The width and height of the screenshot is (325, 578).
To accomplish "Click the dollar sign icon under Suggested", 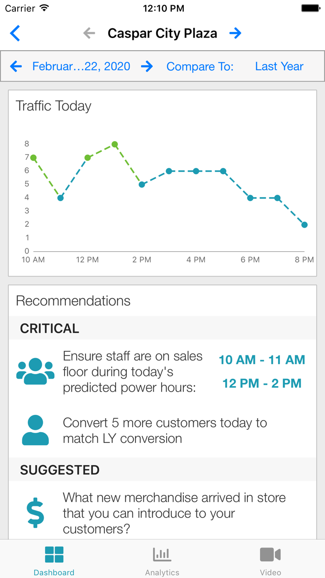I will 35,510.
